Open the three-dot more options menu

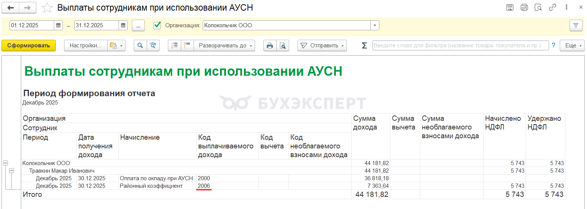[566, 7]
